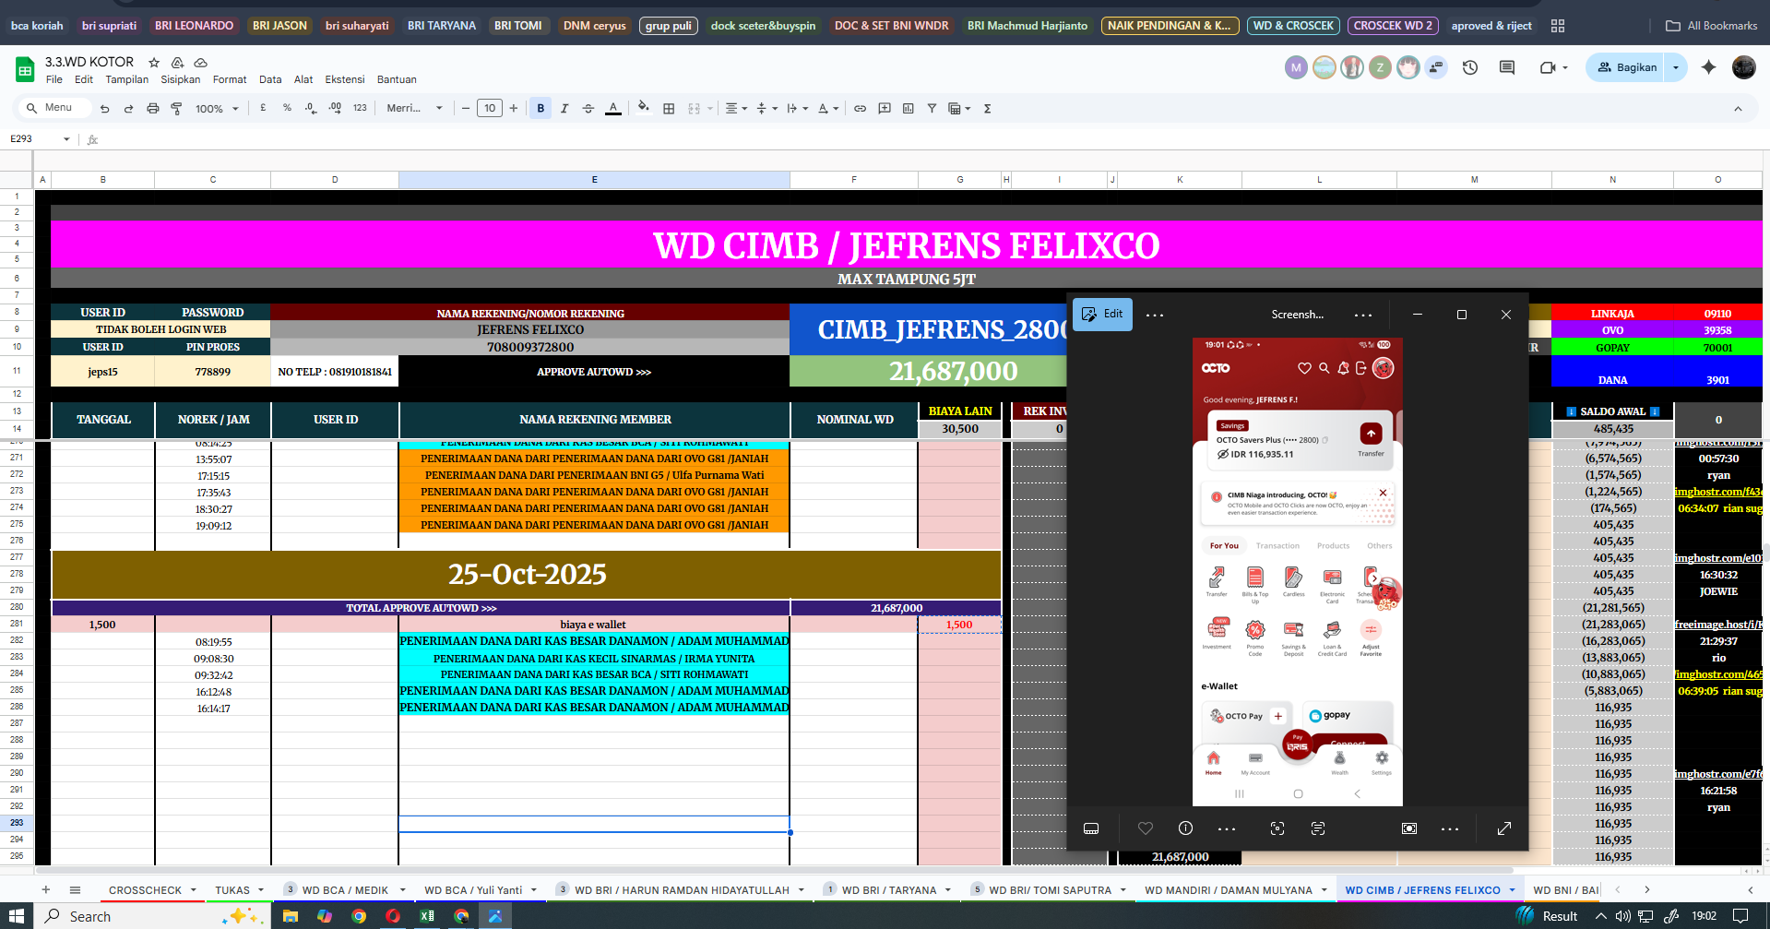Click the font size field showing 10
1770x929 pixels.
click(x=490, y=108)
